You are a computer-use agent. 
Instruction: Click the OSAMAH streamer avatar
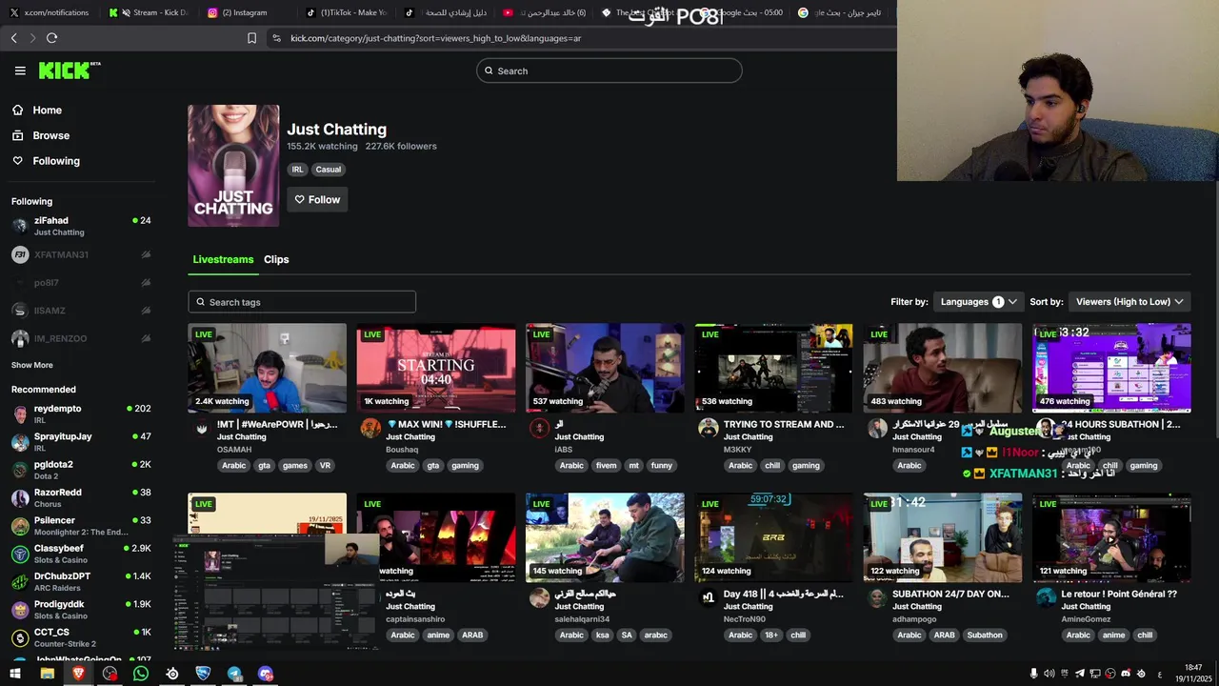point(202,428)
